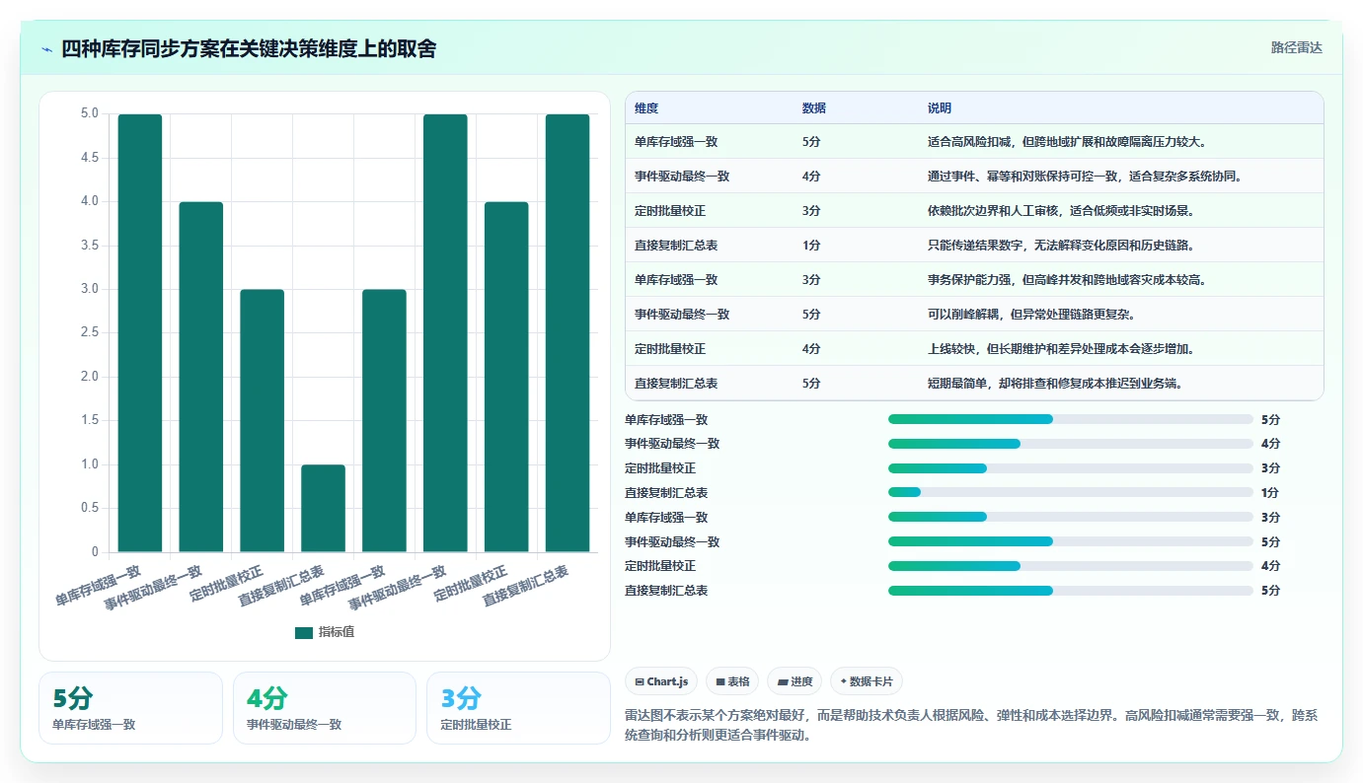Open the 4分 事件驱动最终一致 summary card
This screenshot has height=783, width=1363.
coord(325,708)
